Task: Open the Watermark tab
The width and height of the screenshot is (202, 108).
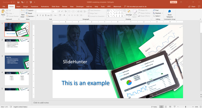Action: 117,7
